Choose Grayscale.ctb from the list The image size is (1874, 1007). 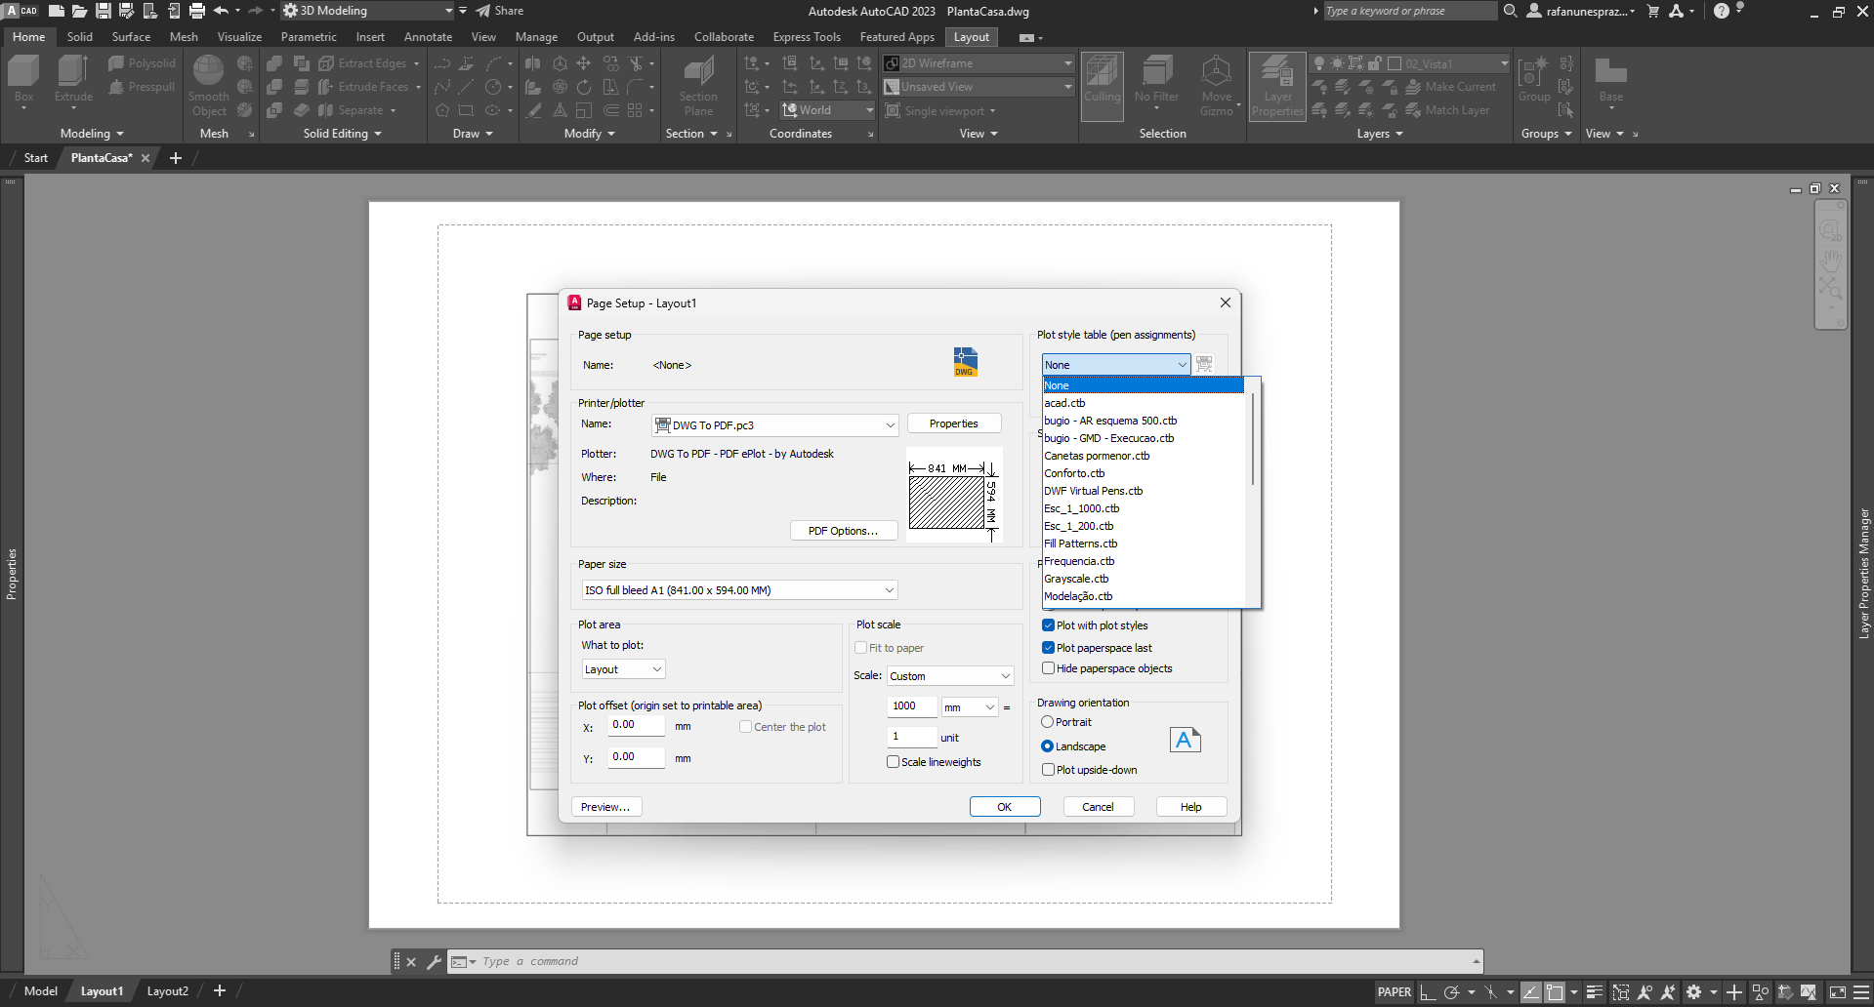pyautogui.click(x=1076, y=579)
